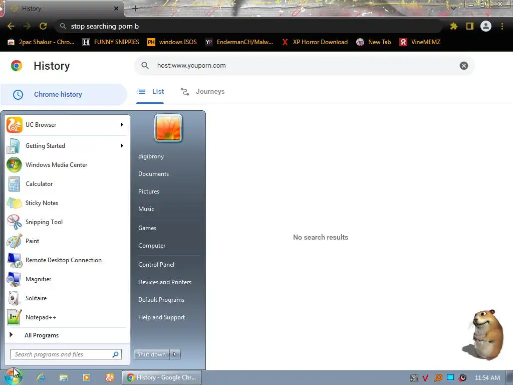Launch Notepad++

point(67,317)
